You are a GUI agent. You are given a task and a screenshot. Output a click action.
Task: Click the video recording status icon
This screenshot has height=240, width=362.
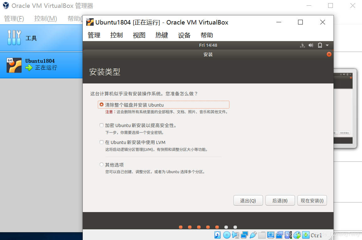(x=279, y=235)
